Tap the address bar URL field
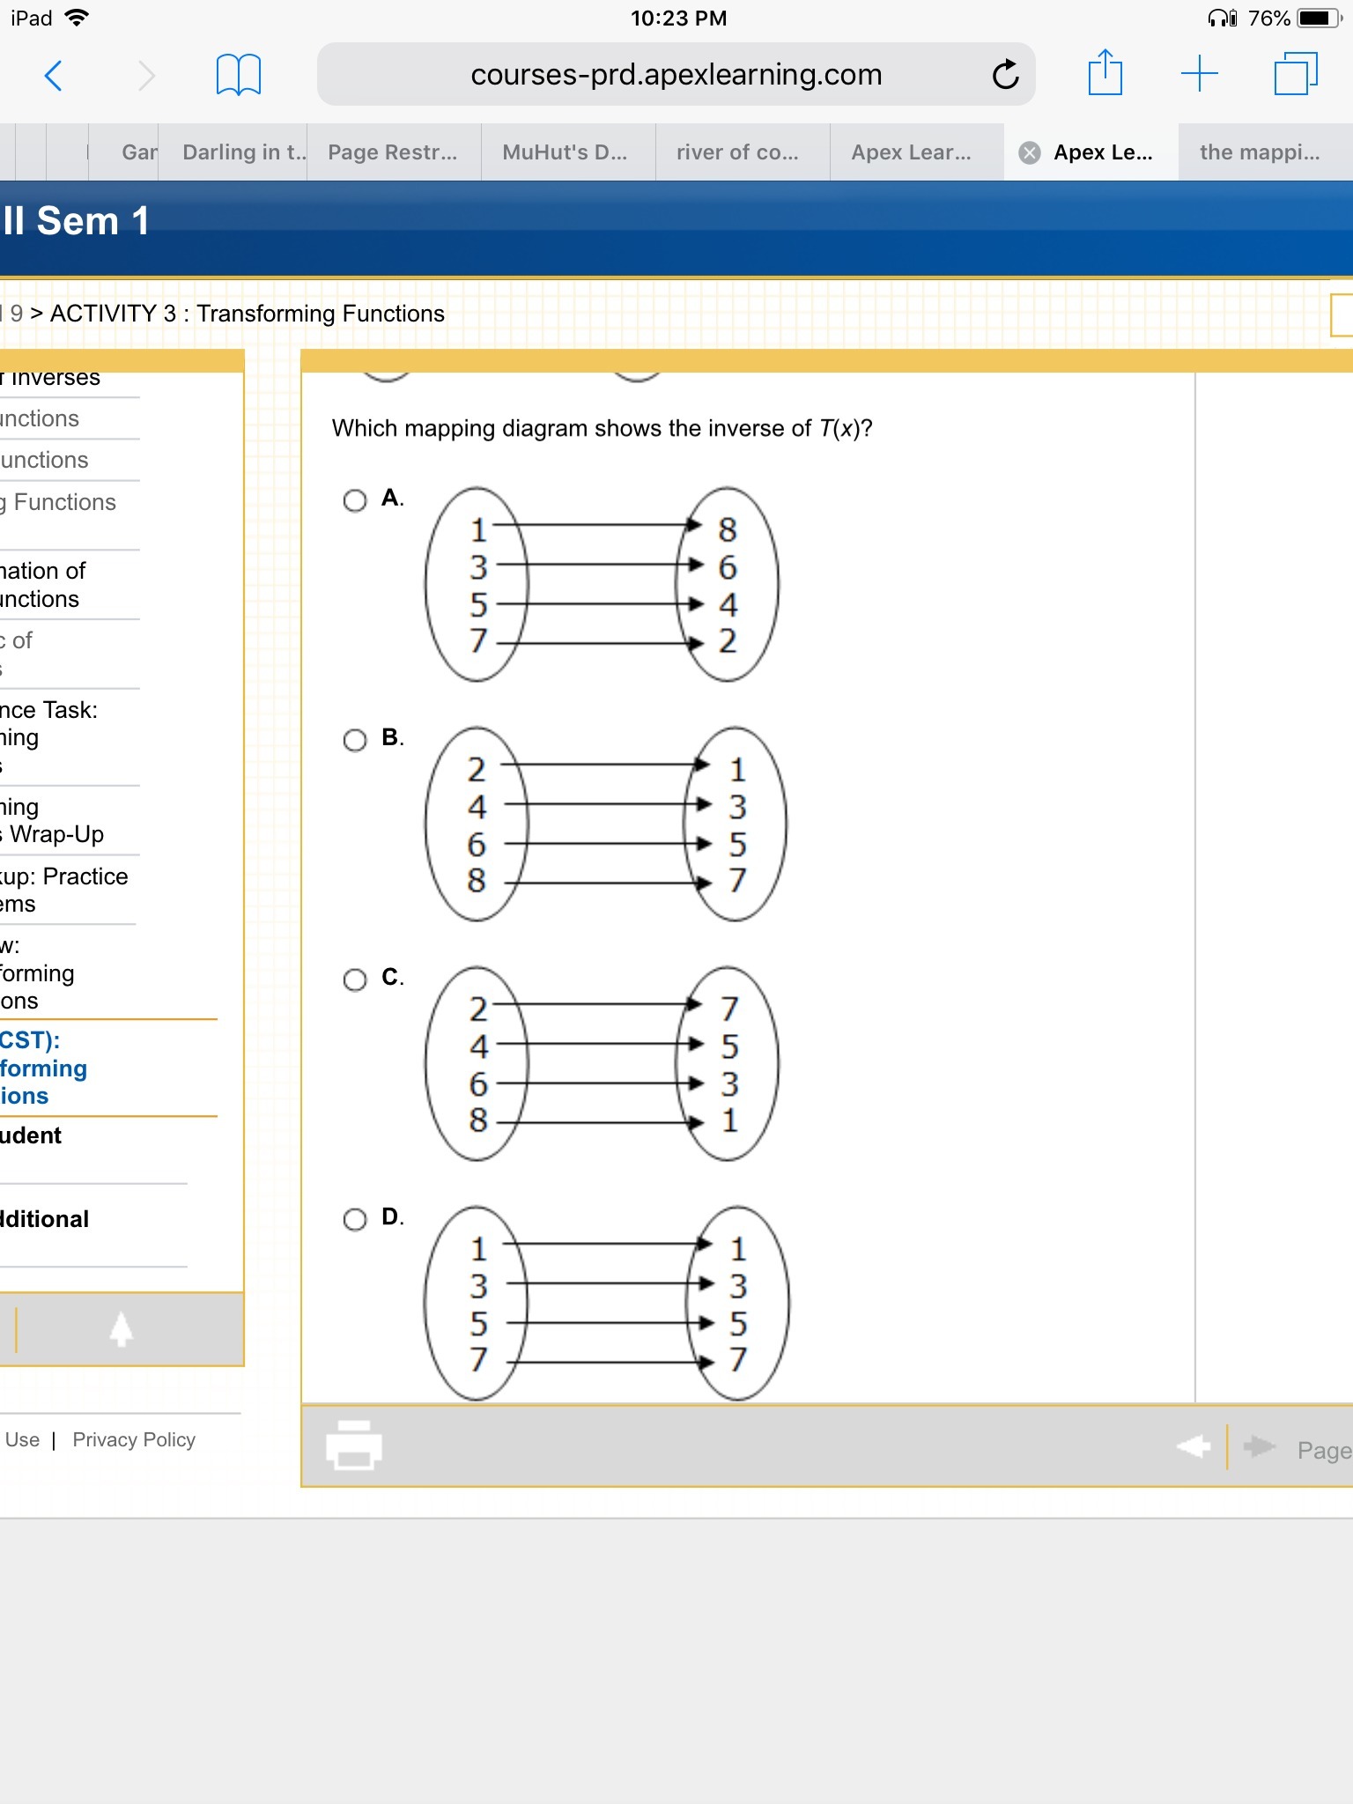The width and height of the screenshot is (1353, 1804). pos(676,75)
